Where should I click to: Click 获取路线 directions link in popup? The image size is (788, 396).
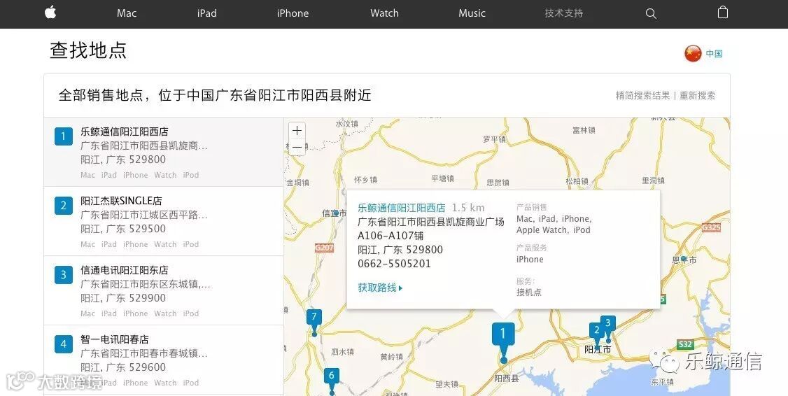tap(381, 288)
